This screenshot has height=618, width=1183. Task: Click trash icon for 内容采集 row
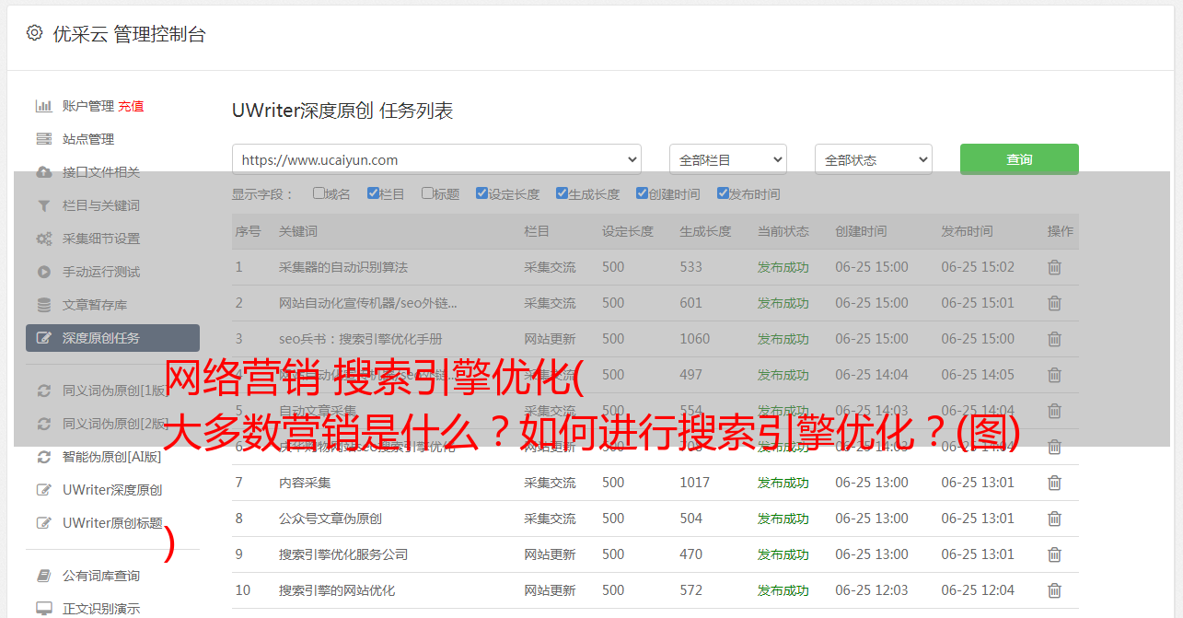(x=1054, y=483)
